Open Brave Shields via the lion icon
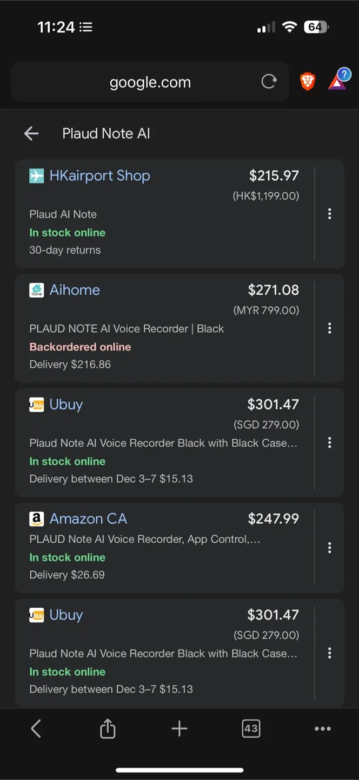Viewport: 359px width, 780px height. 307,81
